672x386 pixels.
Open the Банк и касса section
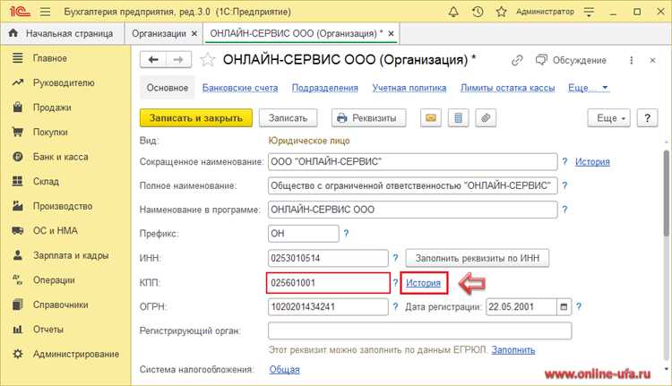click(x=60, y=157)
